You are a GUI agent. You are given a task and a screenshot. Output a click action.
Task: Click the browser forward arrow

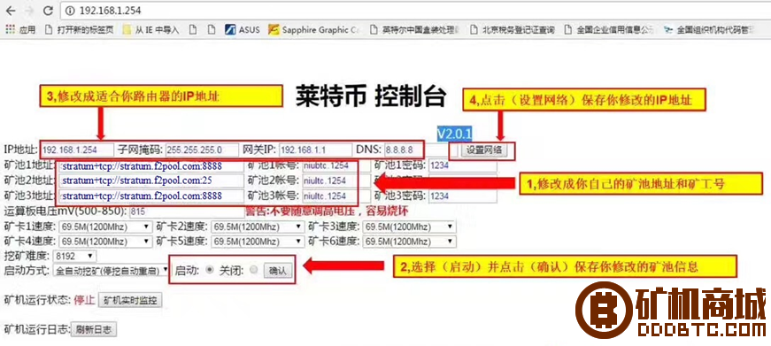[x=28, y=11]
